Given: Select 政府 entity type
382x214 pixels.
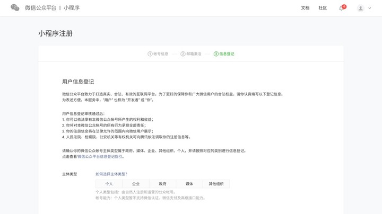Looking at the screenshot, I should pos(162,184).
